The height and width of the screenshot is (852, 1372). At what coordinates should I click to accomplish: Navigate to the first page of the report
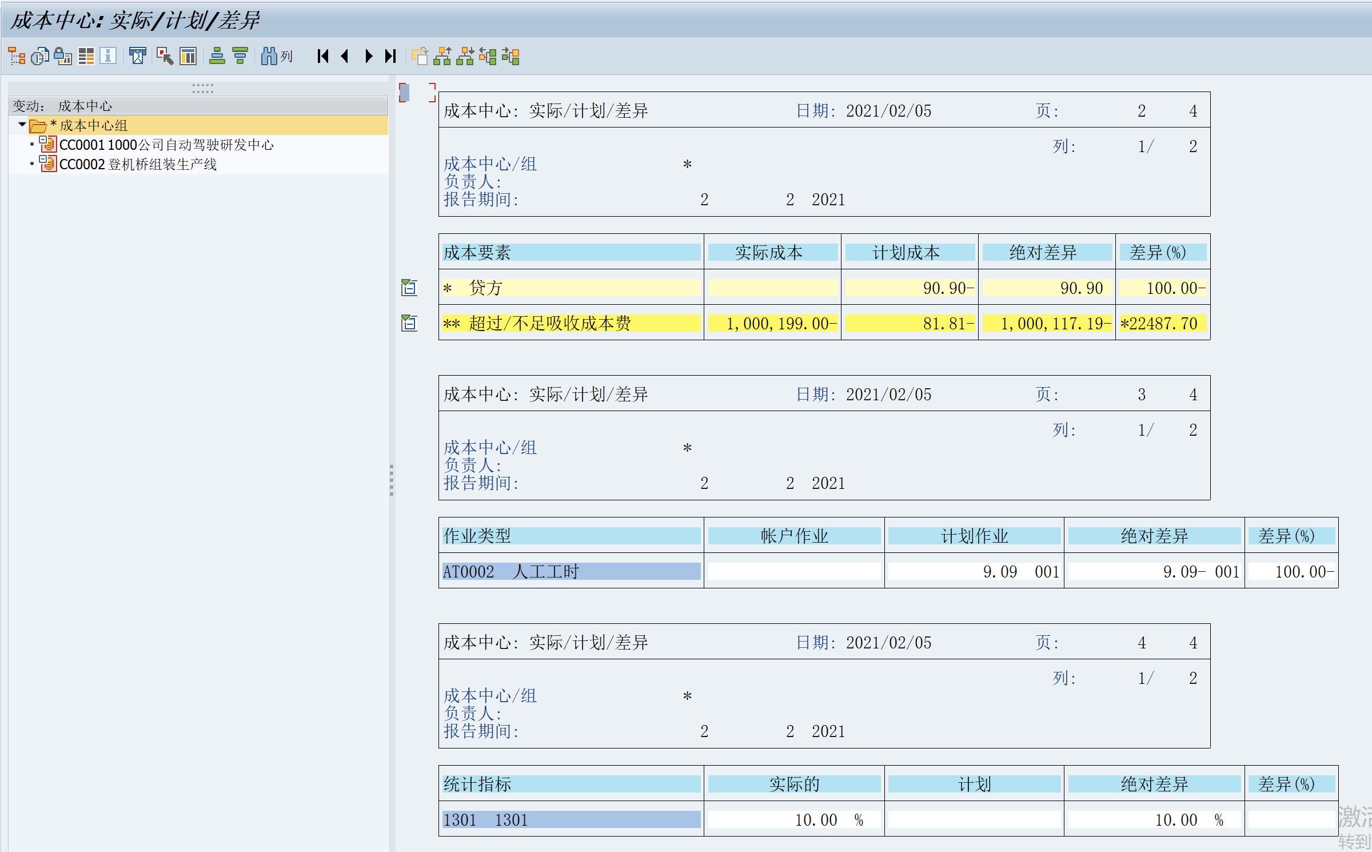coord(322,56)
